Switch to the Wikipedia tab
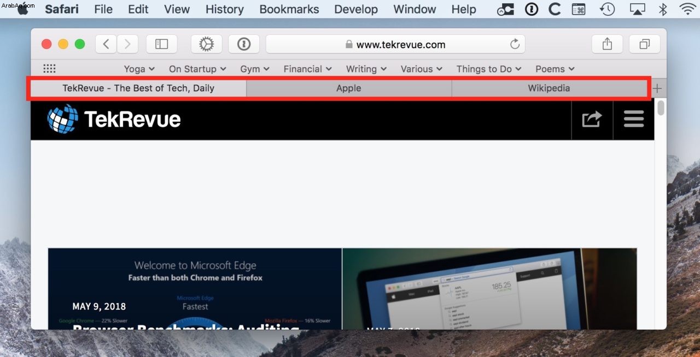This screenshot has height=357, width=700. [549, 88]
